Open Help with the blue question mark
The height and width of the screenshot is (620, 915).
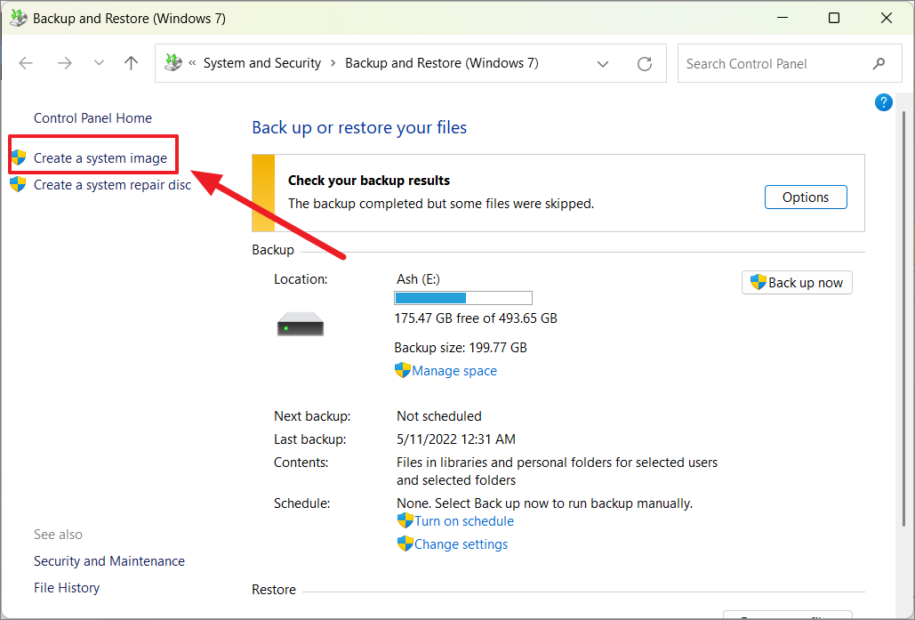pos(884,103)
